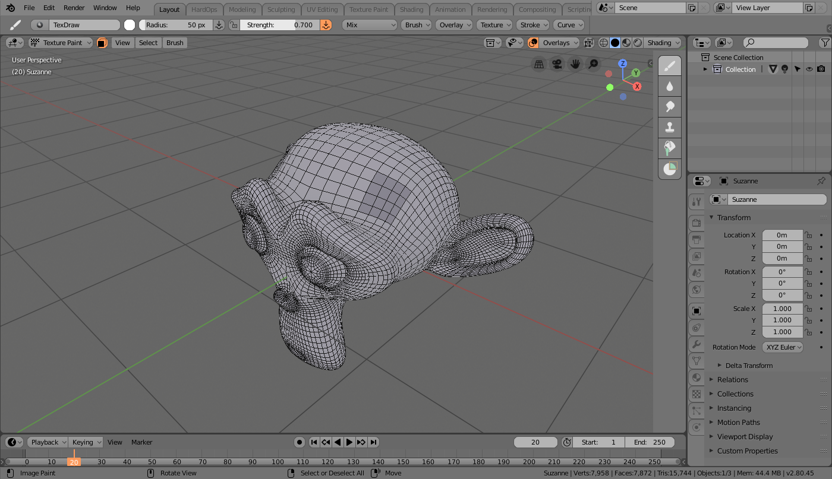Select the Fill bucket tool
This screenshot has width=832, height=479.
pyautogui.click(x=670, y=148)
